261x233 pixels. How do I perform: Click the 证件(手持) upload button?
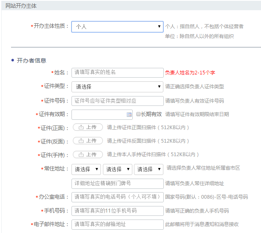(88, 155)
